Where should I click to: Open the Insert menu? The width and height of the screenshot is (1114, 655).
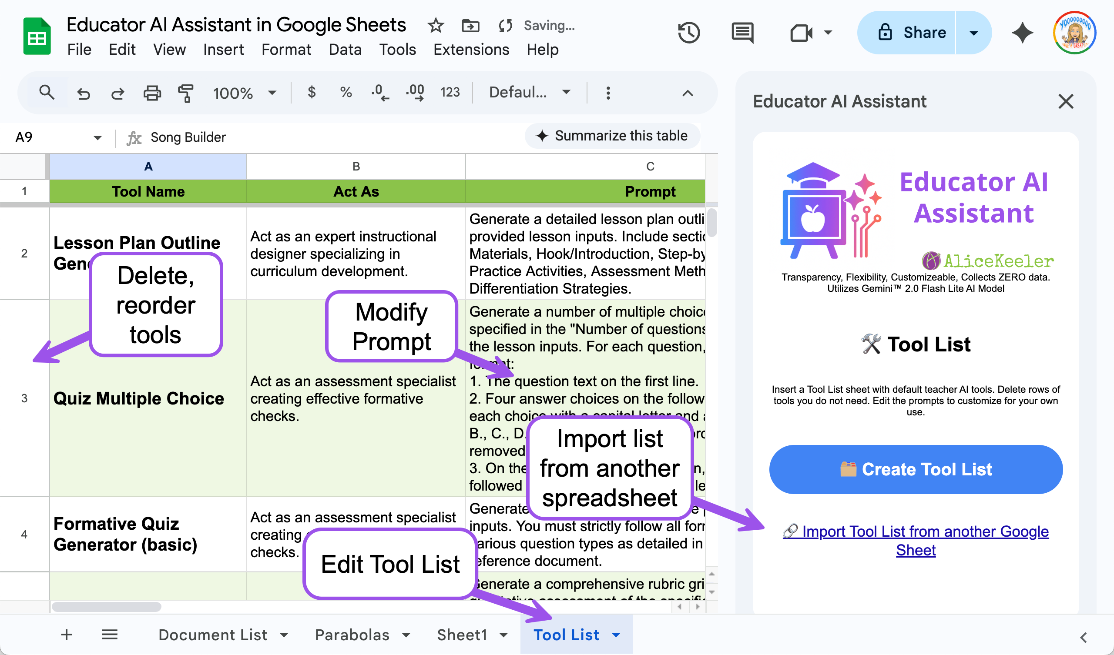[x=223, y=50]
